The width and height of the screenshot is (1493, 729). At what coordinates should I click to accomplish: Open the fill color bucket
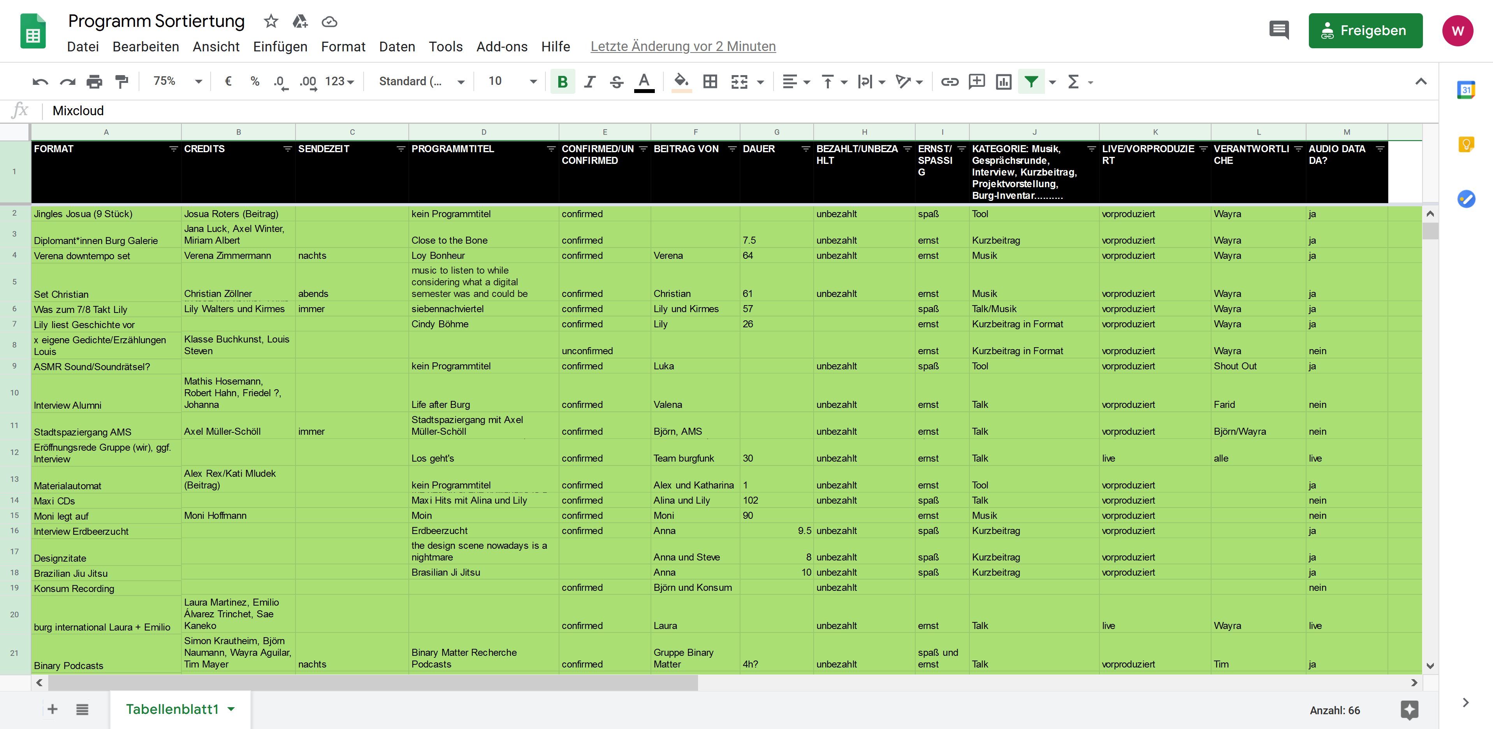(681, 82)
